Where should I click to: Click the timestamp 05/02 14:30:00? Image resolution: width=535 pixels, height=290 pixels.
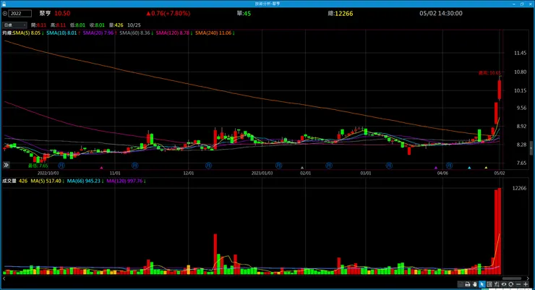441,13
